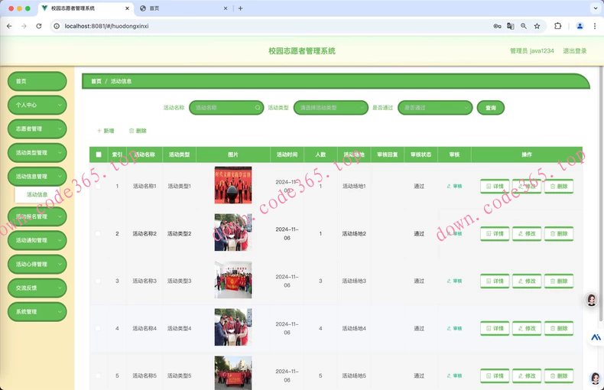
Task: Click the blue floating widget icon at right
Action: click(x=596, y=337)
